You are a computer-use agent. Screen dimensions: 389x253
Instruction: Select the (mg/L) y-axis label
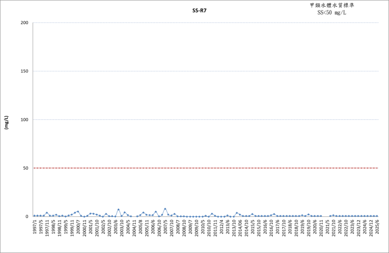point(7,122)
